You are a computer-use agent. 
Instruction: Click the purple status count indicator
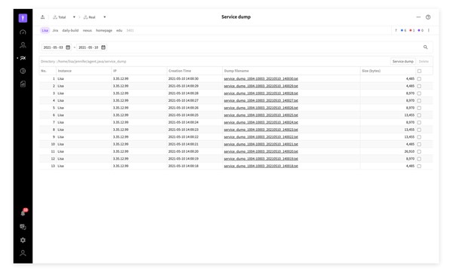(x=421, y=30)
